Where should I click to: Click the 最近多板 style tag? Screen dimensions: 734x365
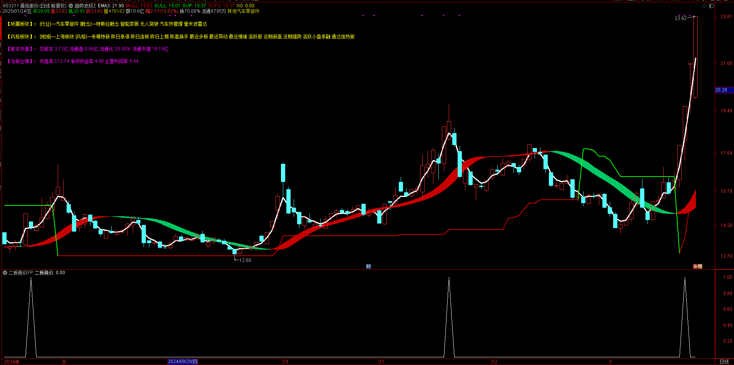point(199,37)
